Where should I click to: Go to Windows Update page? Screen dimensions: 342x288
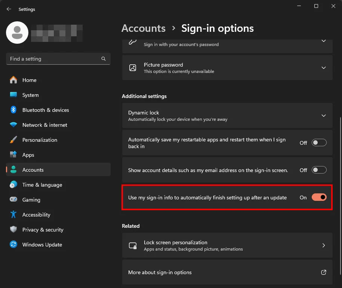(x=58, y=245)
